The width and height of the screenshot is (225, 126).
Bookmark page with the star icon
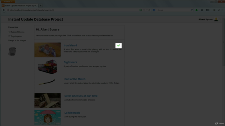(x=144, y=10)
